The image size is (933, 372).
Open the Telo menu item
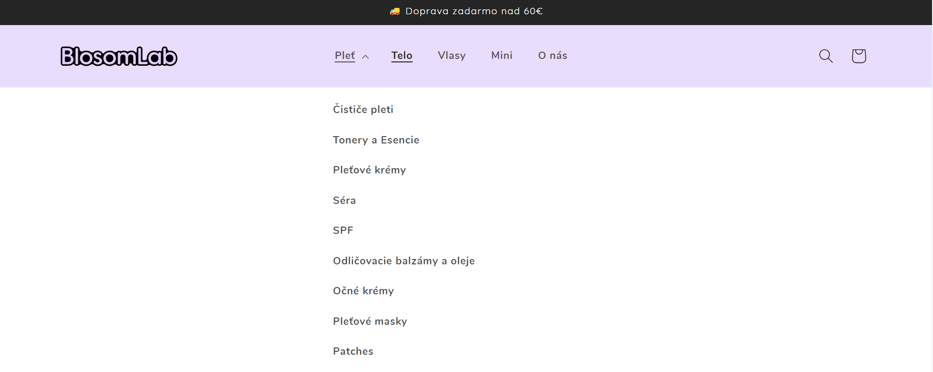click(402, 56)
